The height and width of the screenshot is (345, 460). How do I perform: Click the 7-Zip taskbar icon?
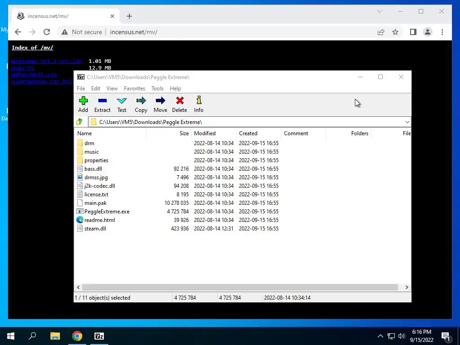pos(99,336)
